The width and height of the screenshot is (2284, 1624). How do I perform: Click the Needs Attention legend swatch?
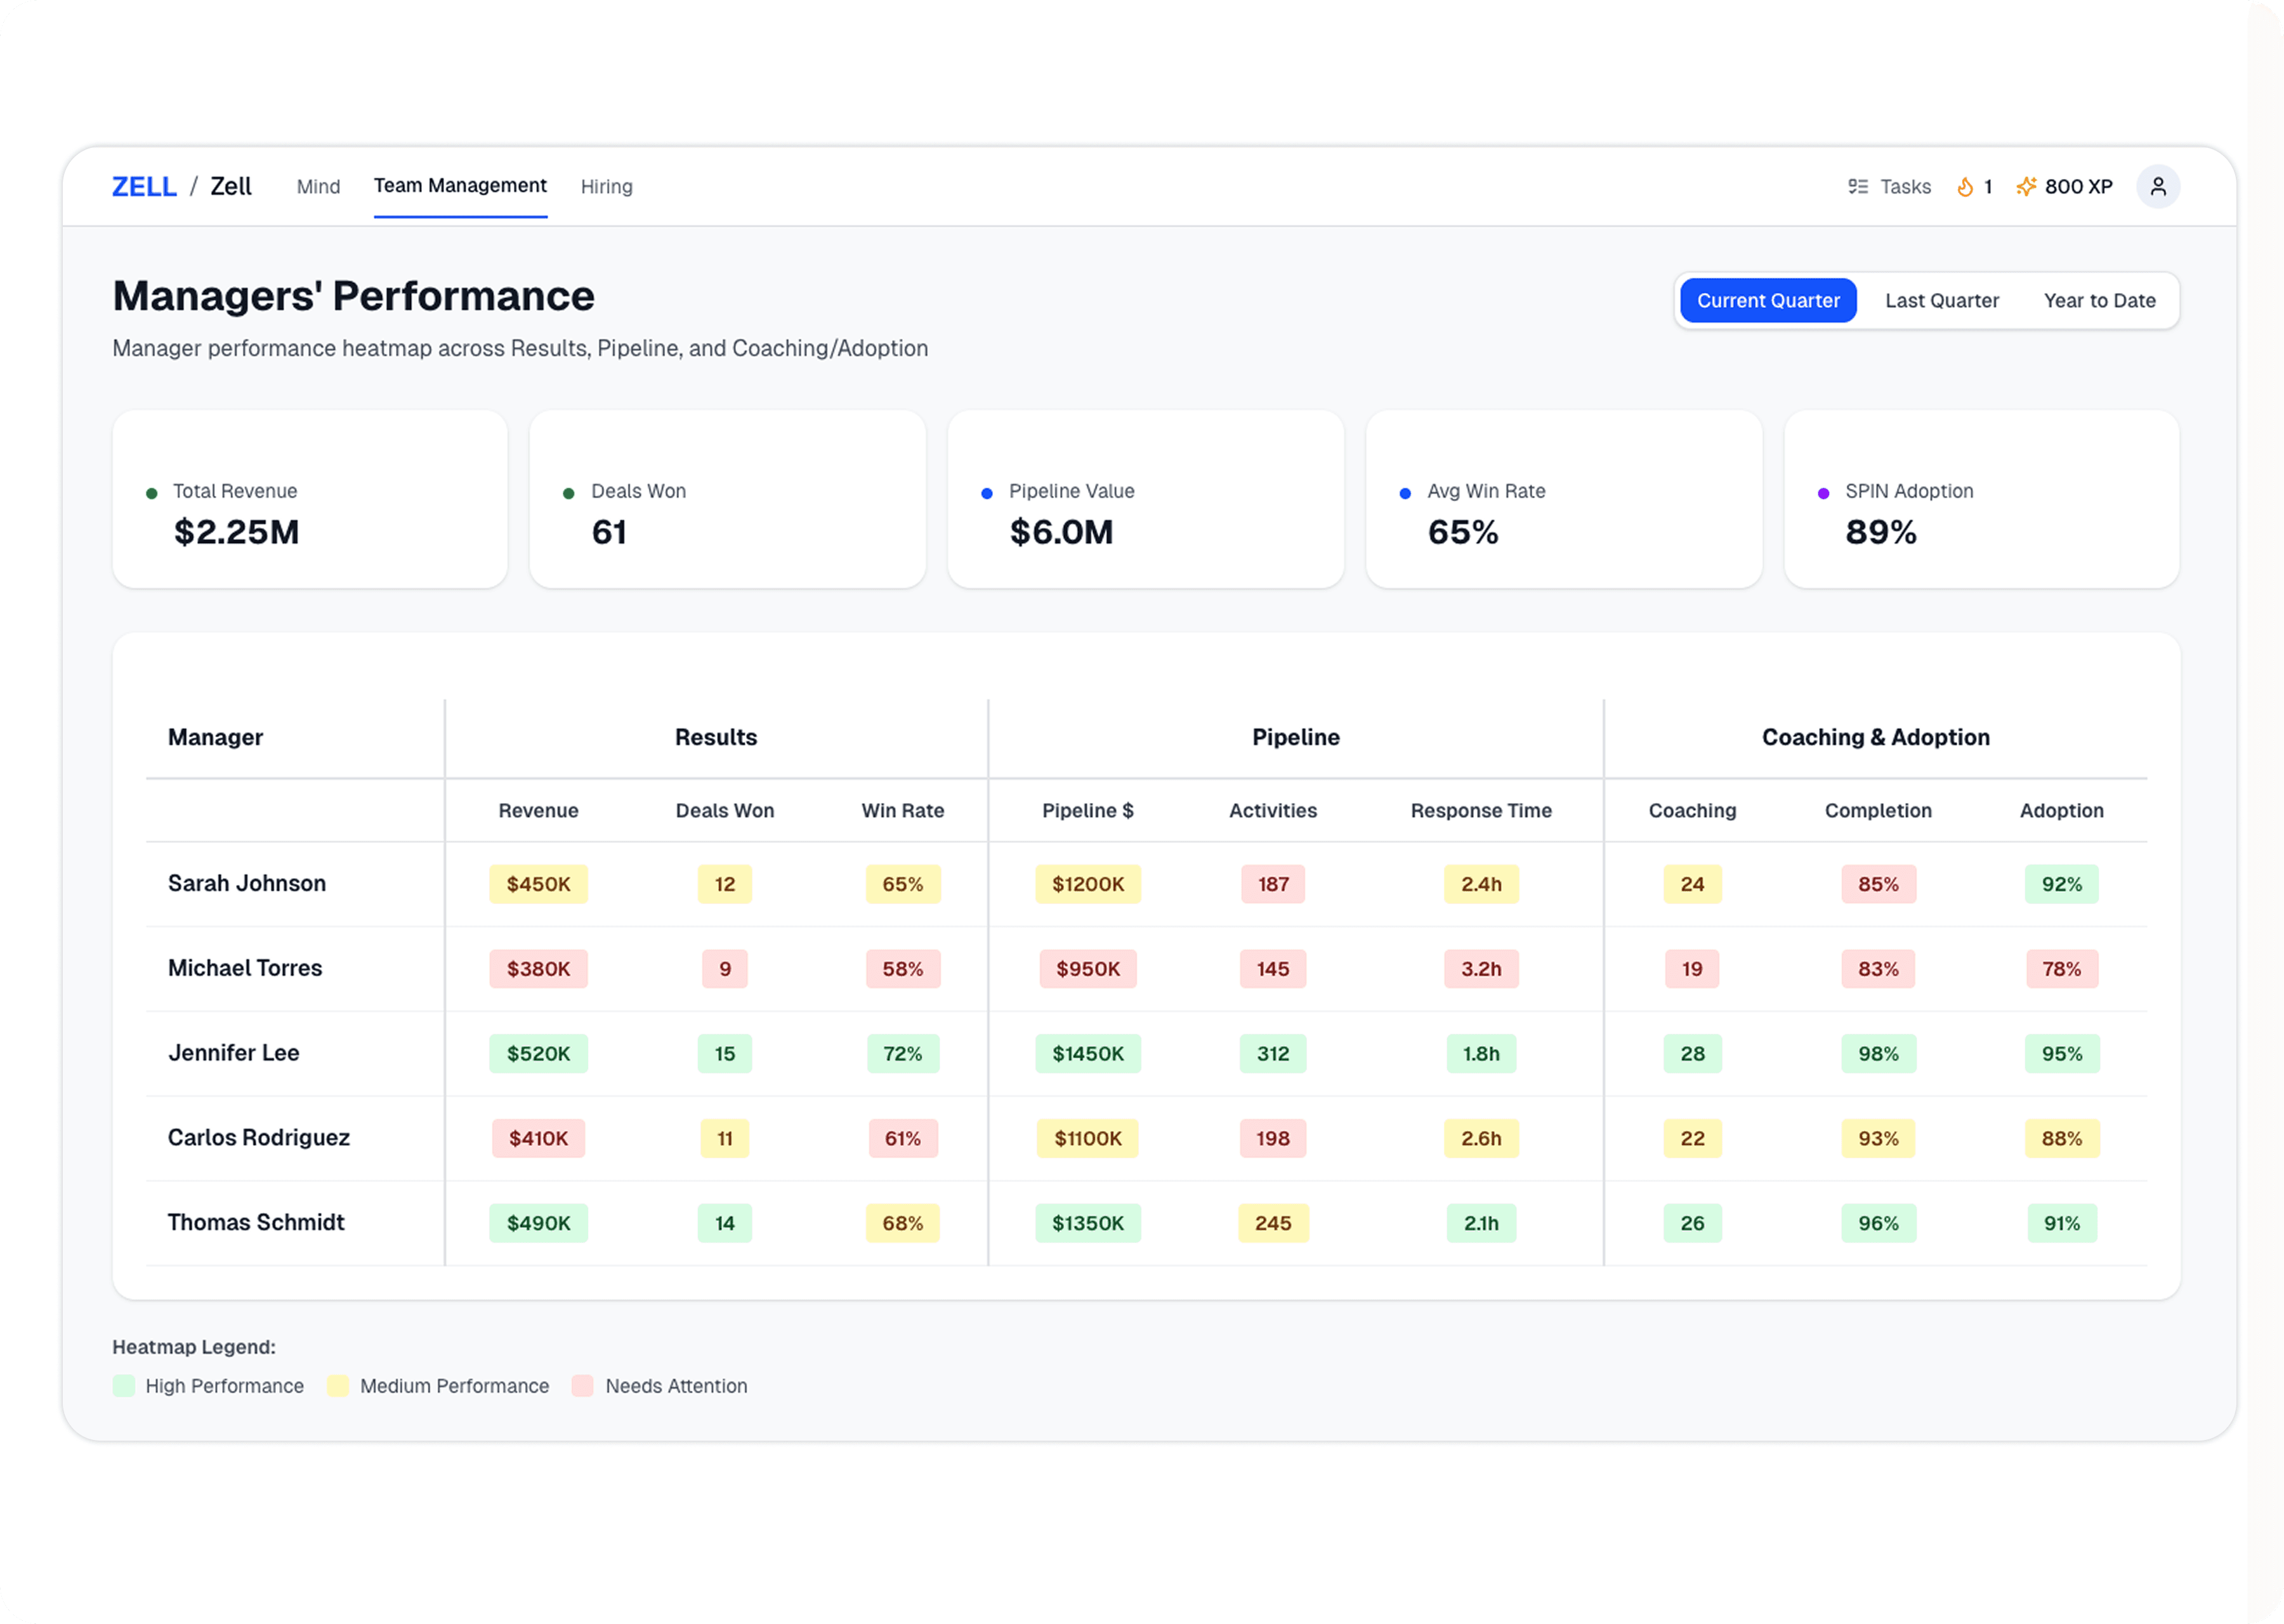click(583, 1386)
